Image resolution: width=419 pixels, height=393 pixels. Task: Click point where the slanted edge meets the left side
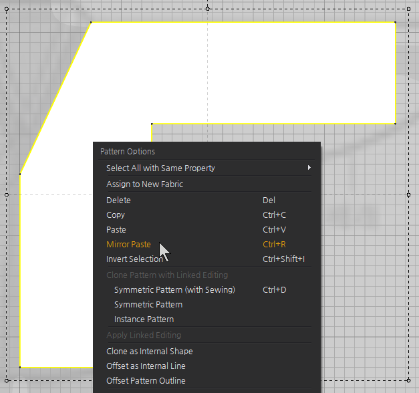click(20, 174)
